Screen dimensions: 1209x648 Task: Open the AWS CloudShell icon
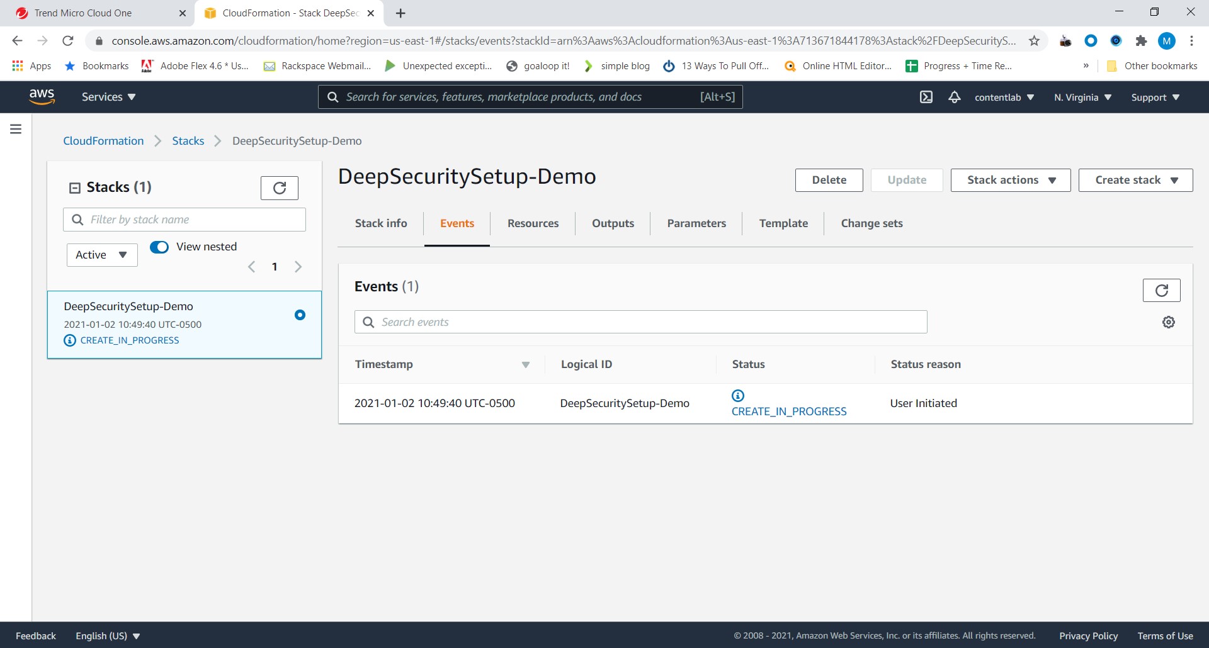926,97
